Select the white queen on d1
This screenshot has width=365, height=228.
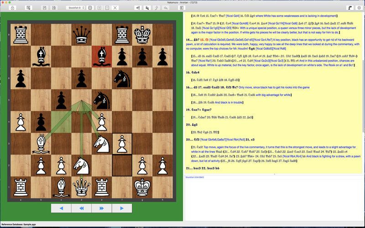point(82,187)
